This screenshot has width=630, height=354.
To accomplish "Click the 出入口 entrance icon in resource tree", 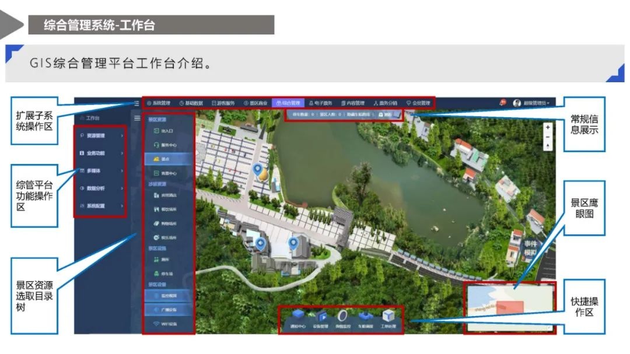I will [157, 131].
